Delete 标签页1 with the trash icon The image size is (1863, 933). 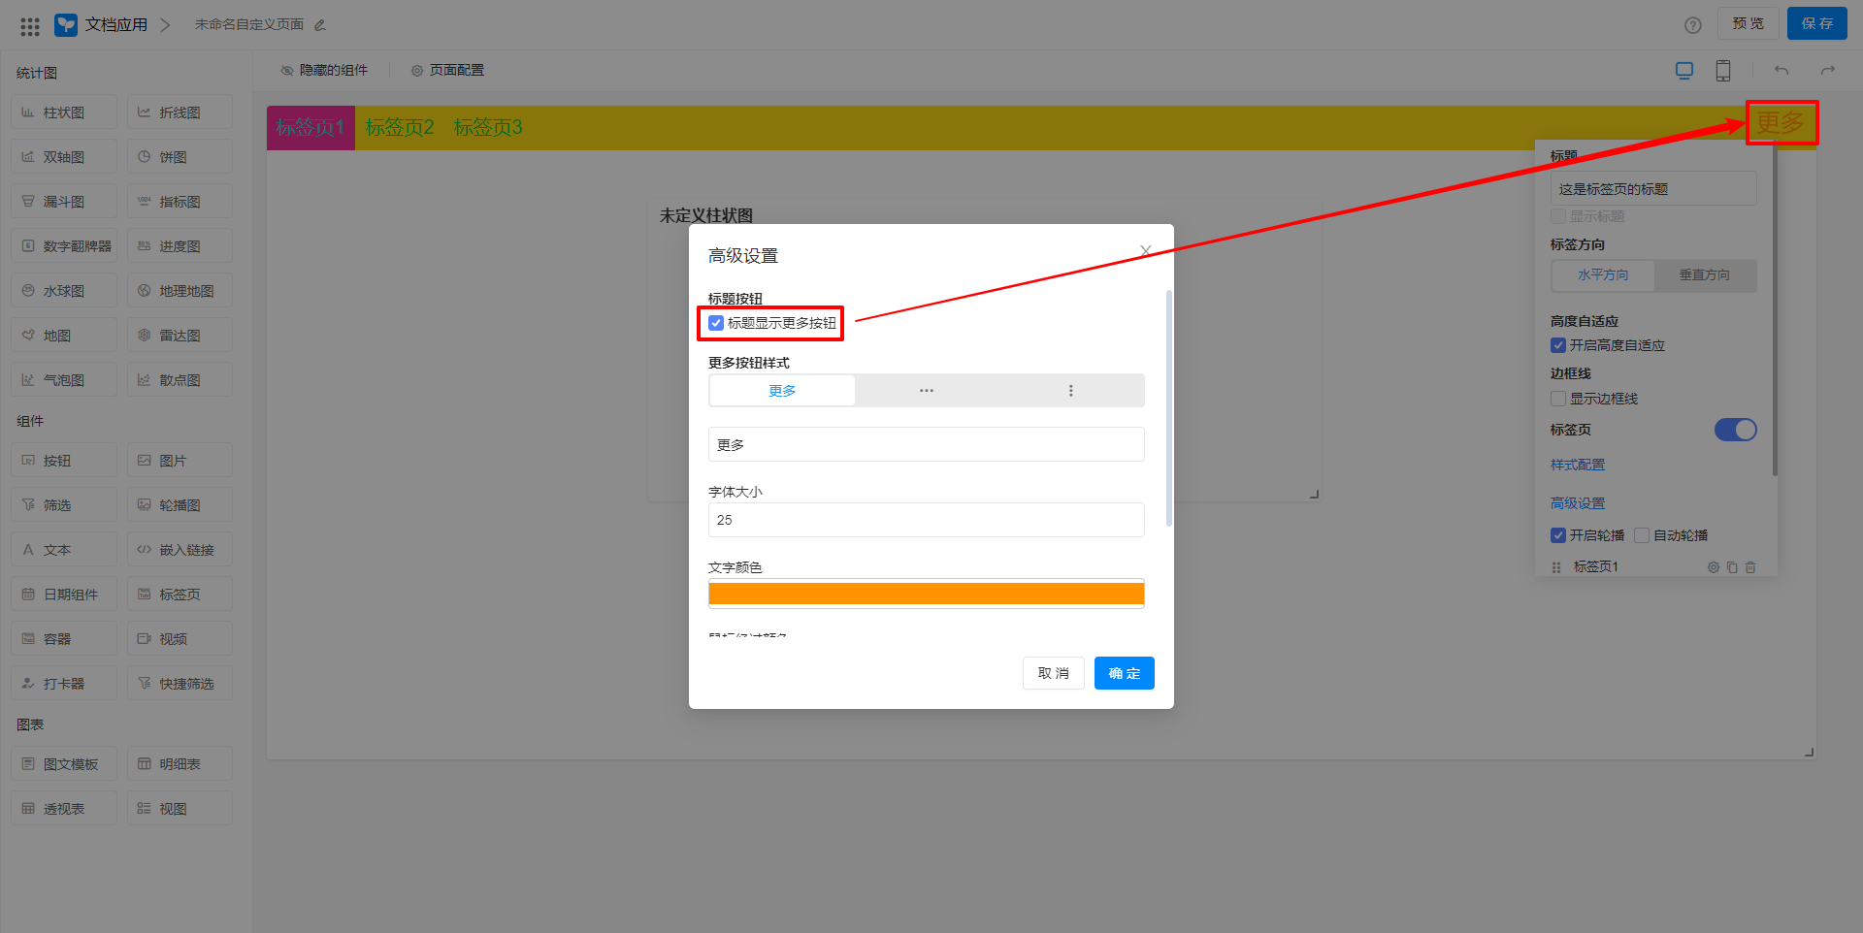coord(1750,567)
